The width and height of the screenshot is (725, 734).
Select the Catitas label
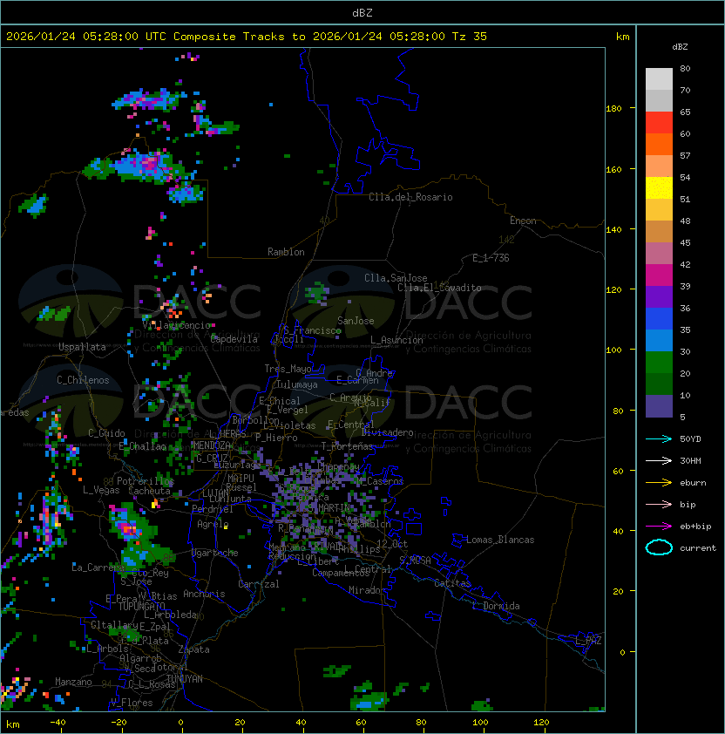(452, 583)
